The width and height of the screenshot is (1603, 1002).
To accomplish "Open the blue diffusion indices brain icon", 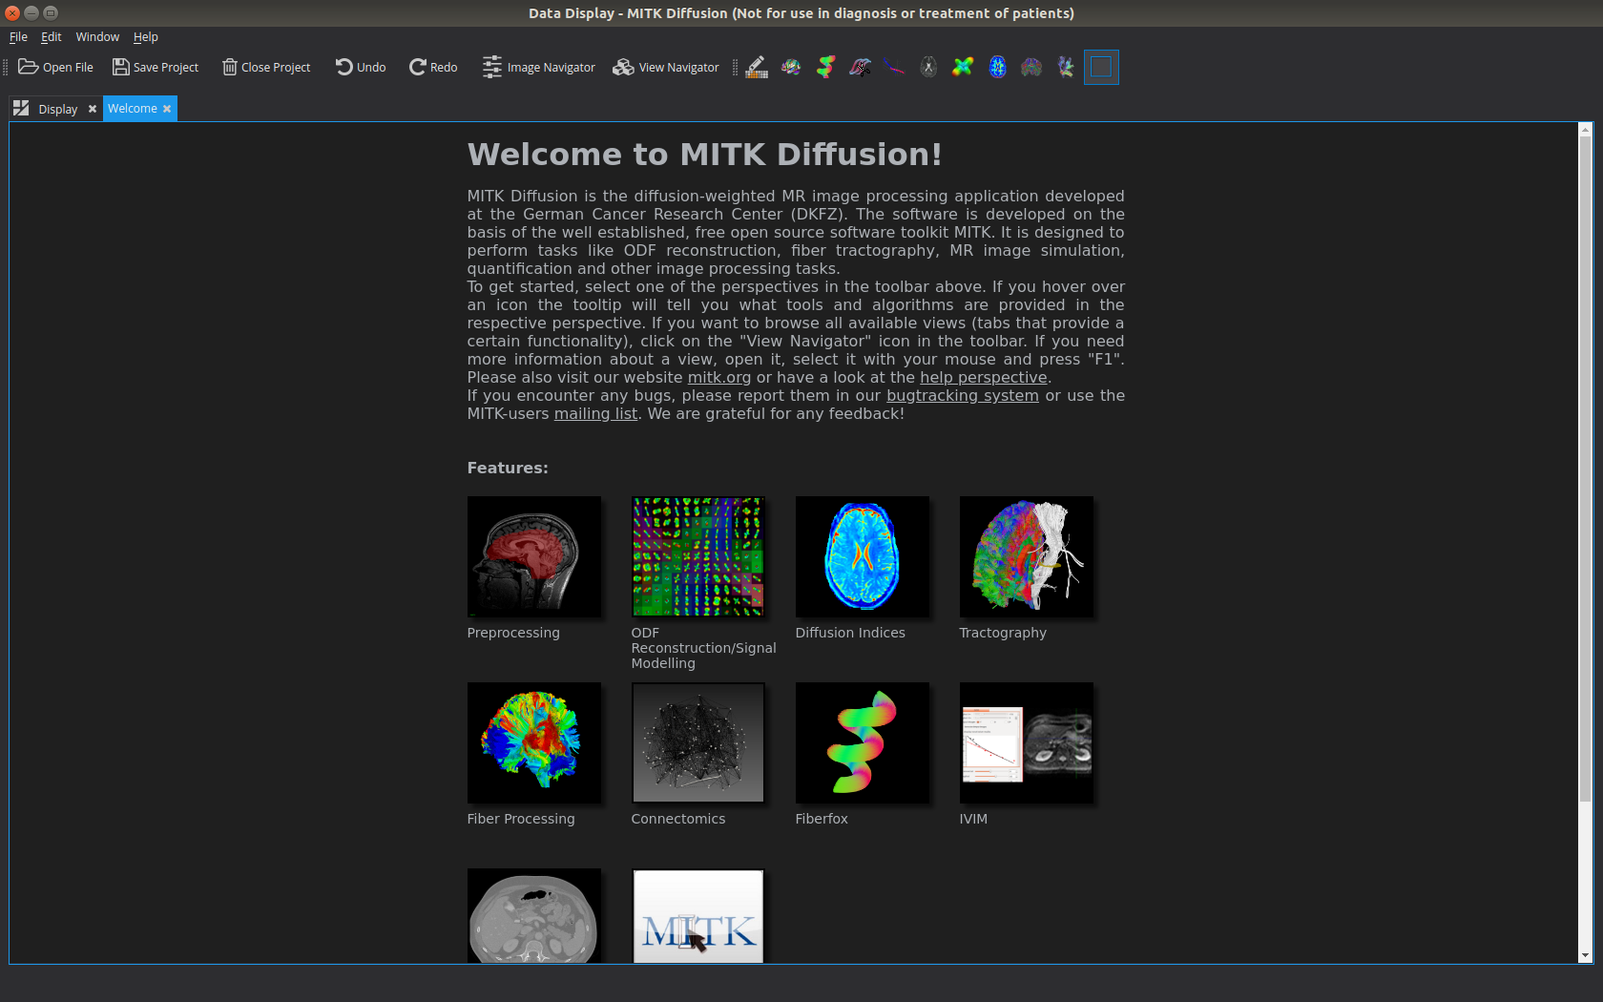I will pyautogui.click(x=997, y=67).
